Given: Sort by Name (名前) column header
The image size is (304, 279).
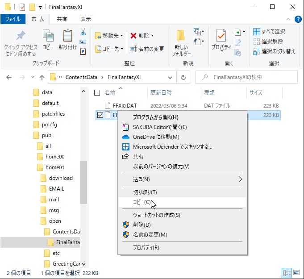Looking at the screenshot, I should point(110,93).
